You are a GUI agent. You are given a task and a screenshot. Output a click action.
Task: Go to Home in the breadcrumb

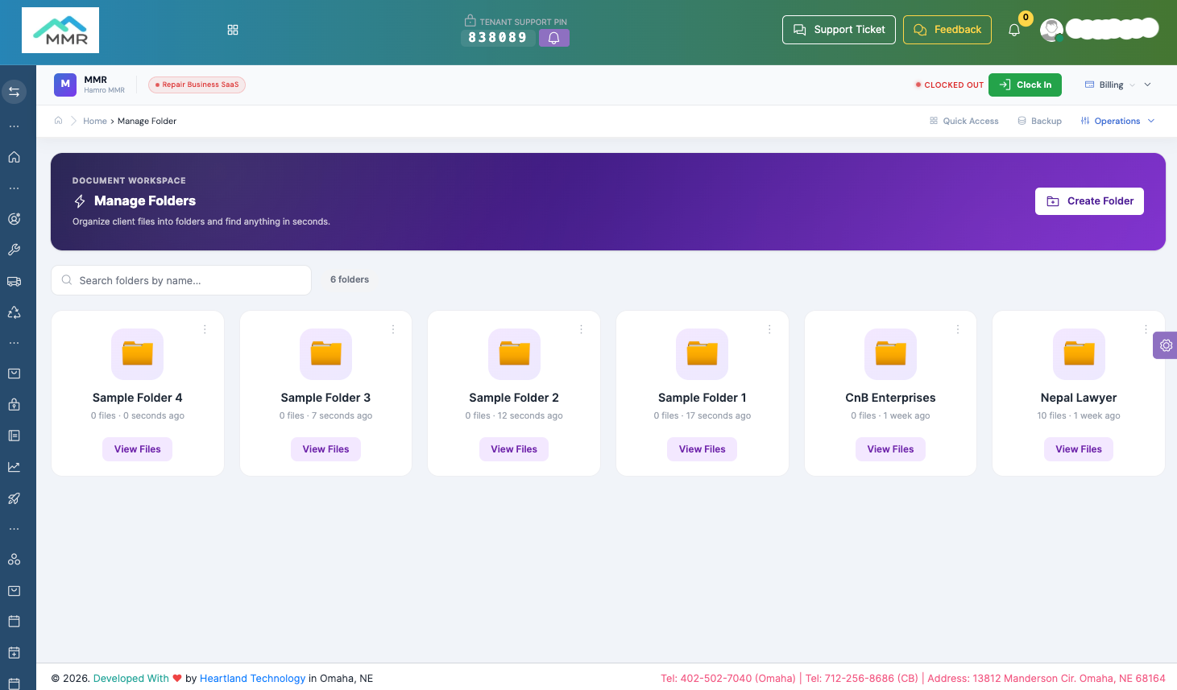(95, 121)
